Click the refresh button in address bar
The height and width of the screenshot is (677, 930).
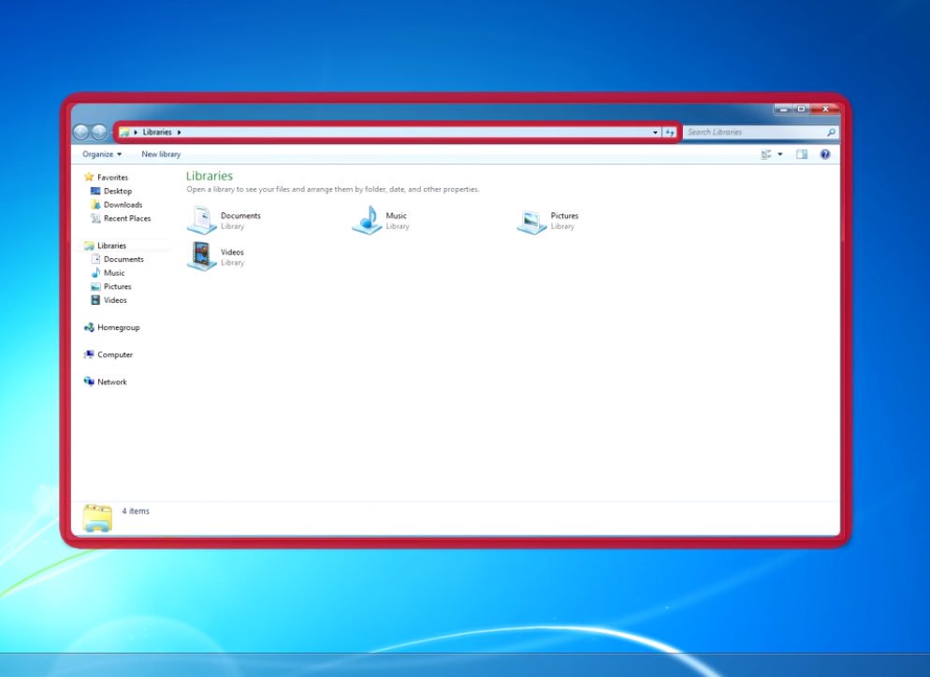670,132
